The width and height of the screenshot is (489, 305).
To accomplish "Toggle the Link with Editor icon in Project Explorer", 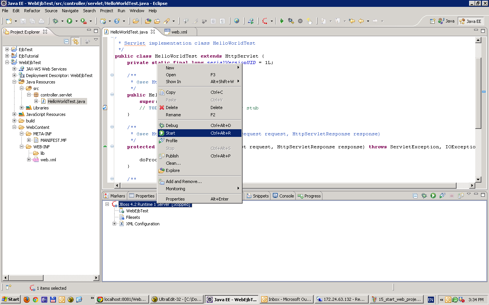I will [x=75, y=41].
